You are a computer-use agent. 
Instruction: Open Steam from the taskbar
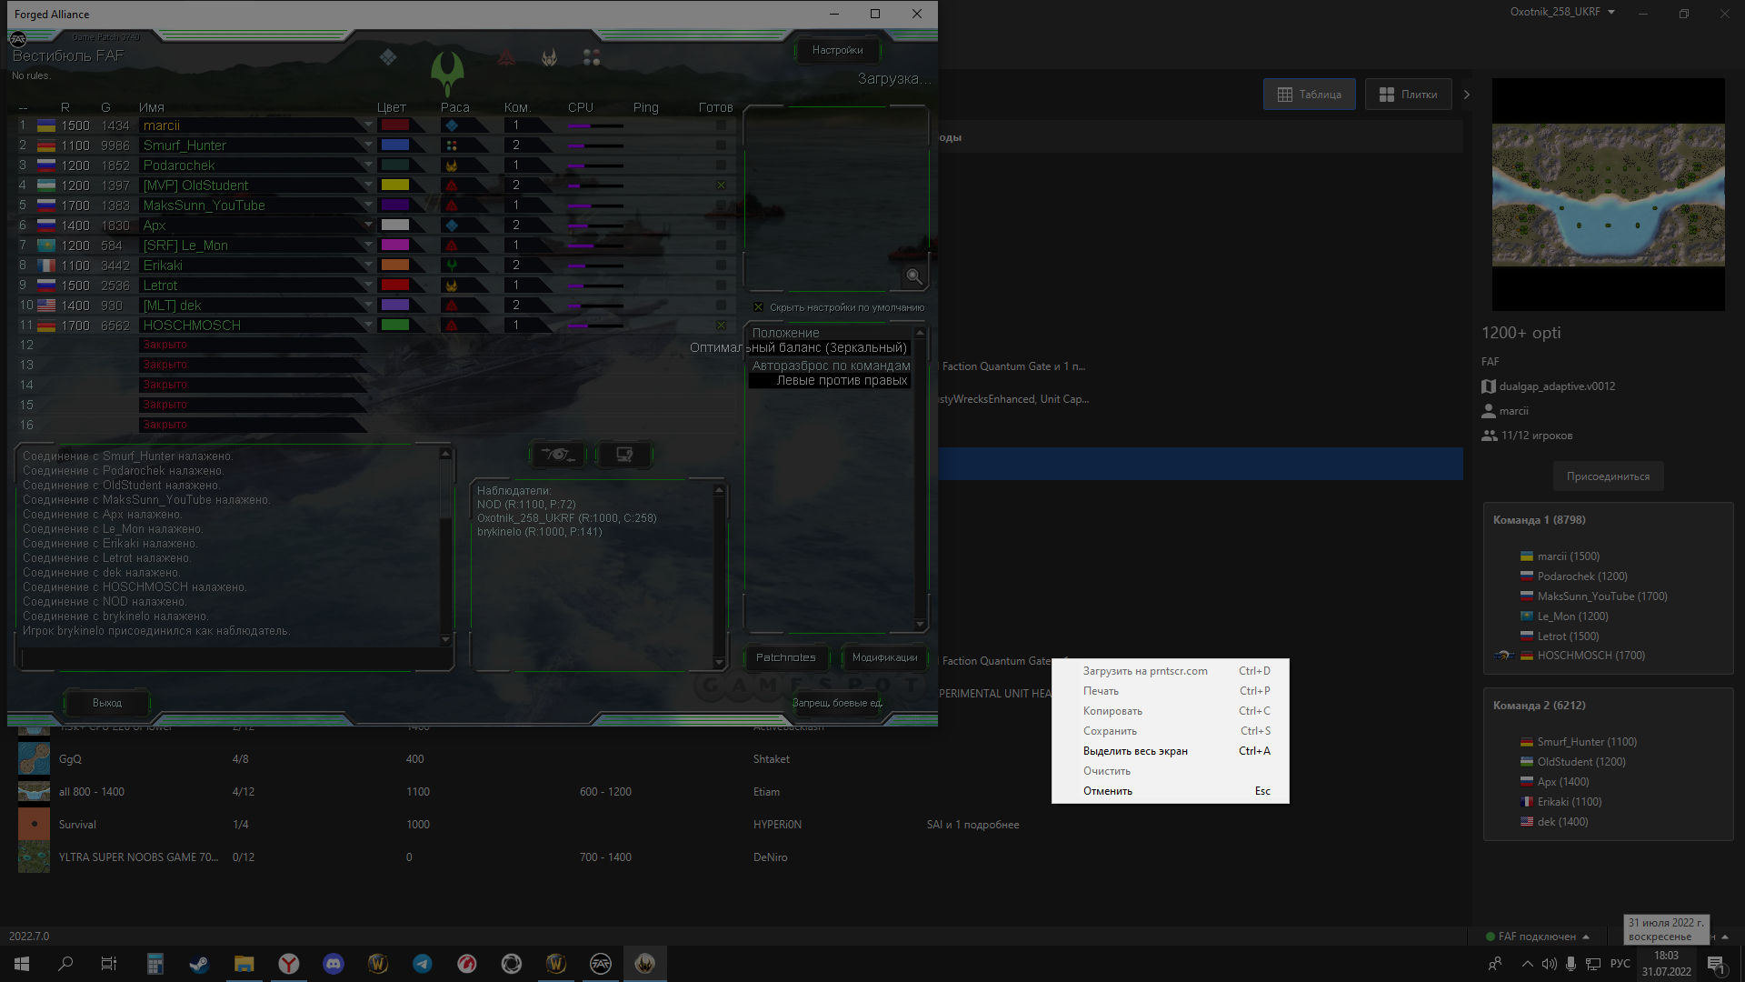199,964
